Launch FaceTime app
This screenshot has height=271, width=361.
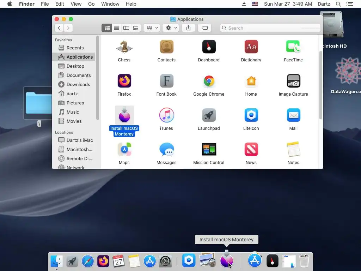293,47
